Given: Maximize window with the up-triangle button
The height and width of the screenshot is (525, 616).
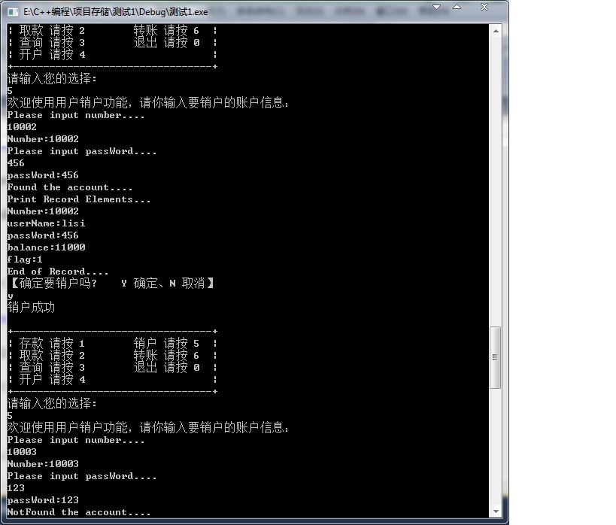Looking at the screenshot, I should 457,7.
